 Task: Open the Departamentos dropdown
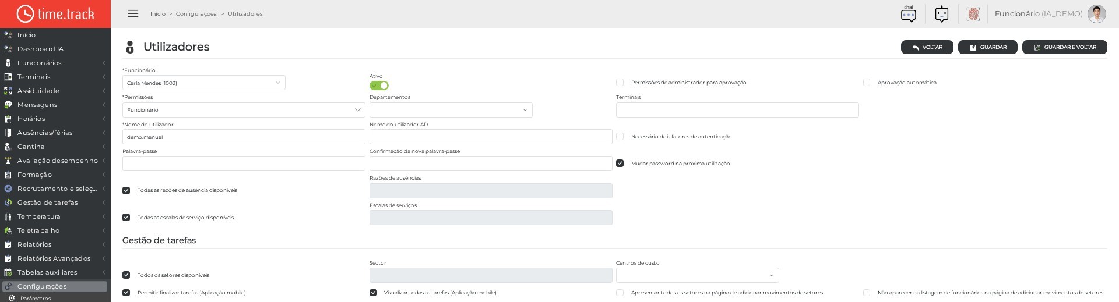[x=451, y=110]
